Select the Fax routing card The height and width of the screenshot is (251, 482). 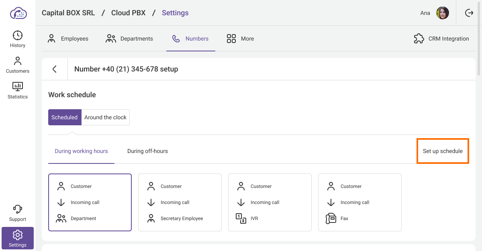[359, 202]
